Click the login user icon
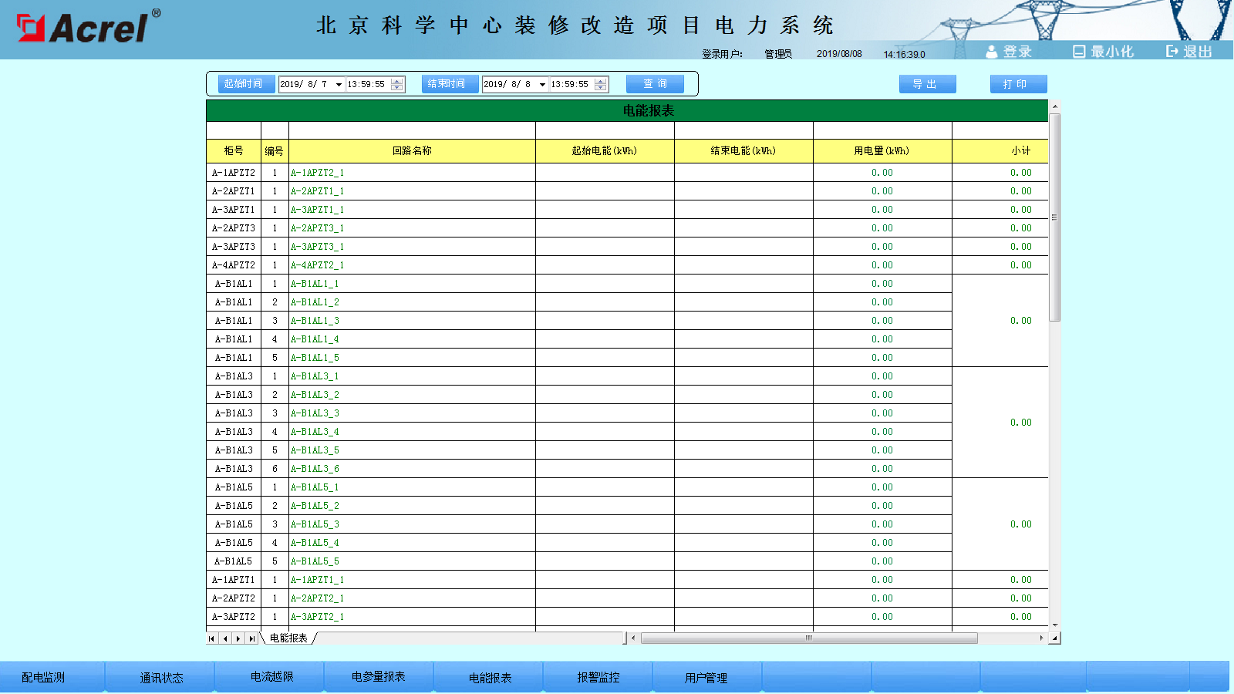Image resolution: width=1234 pixels, height=694 pixels. click(992, 52)
